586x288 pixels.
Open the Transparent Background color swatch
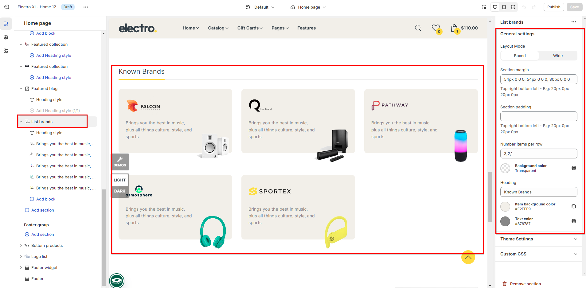click(505, 168)
